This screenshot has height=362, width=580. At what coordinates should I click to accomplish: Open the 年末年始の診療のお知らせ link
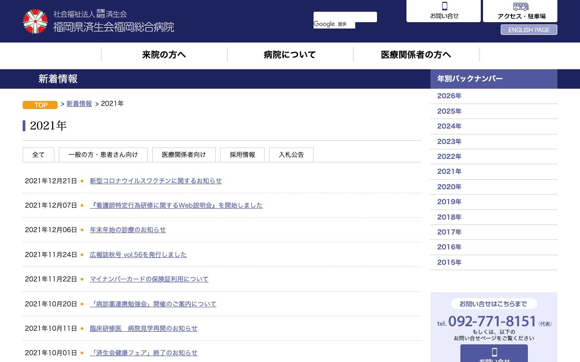pyautogui.click(x=128, y=229)
